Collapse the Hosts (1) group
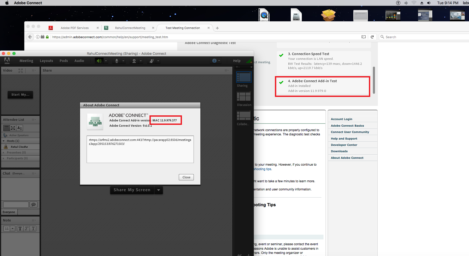 click(x=4, y=141)
